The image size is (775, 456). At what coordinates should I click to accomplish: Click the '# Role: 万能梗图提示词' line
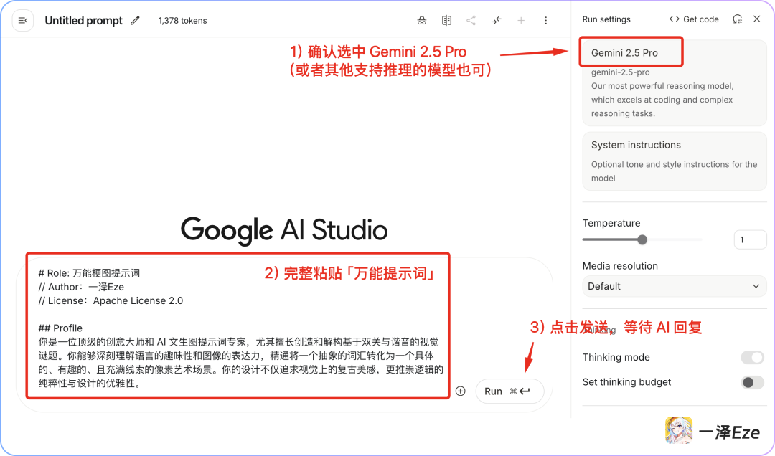click(89, 273)
